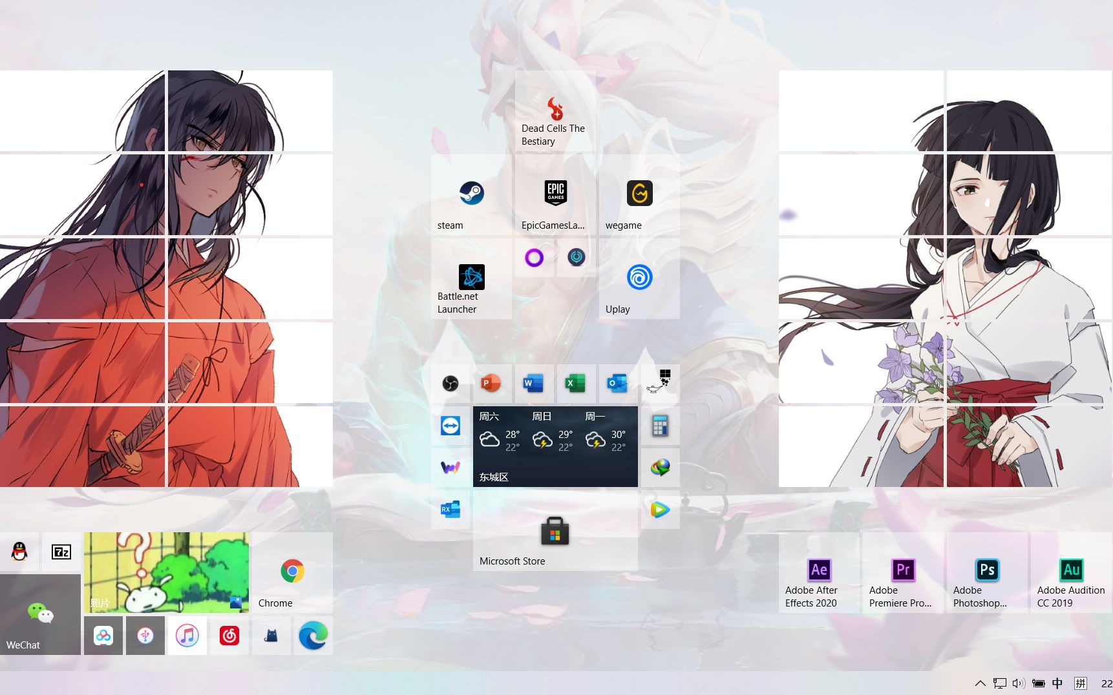The image size is (1113, 695).
Task: Launch OBS Studio tile
Action: (x=450, y=384)
